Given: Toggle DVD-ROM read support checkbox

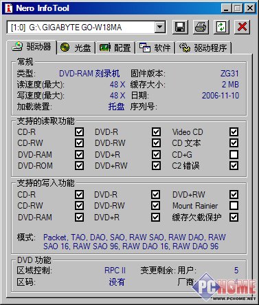Looking at the screenshot, I should [x=79, y=165].
